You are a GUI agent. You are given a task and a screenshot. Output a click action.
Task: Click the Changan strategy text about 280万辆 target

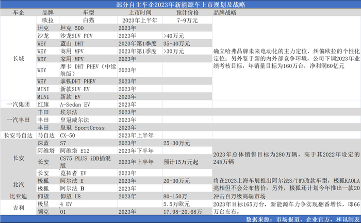[x=286, y=158]
